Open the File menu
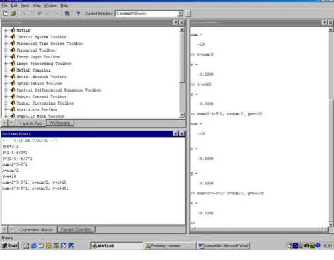334x260 pixels. (x=5, y=5)
